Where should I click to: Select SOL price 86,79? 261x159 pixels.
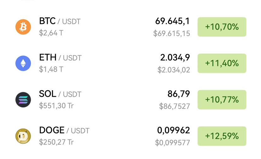coord(179,94)
